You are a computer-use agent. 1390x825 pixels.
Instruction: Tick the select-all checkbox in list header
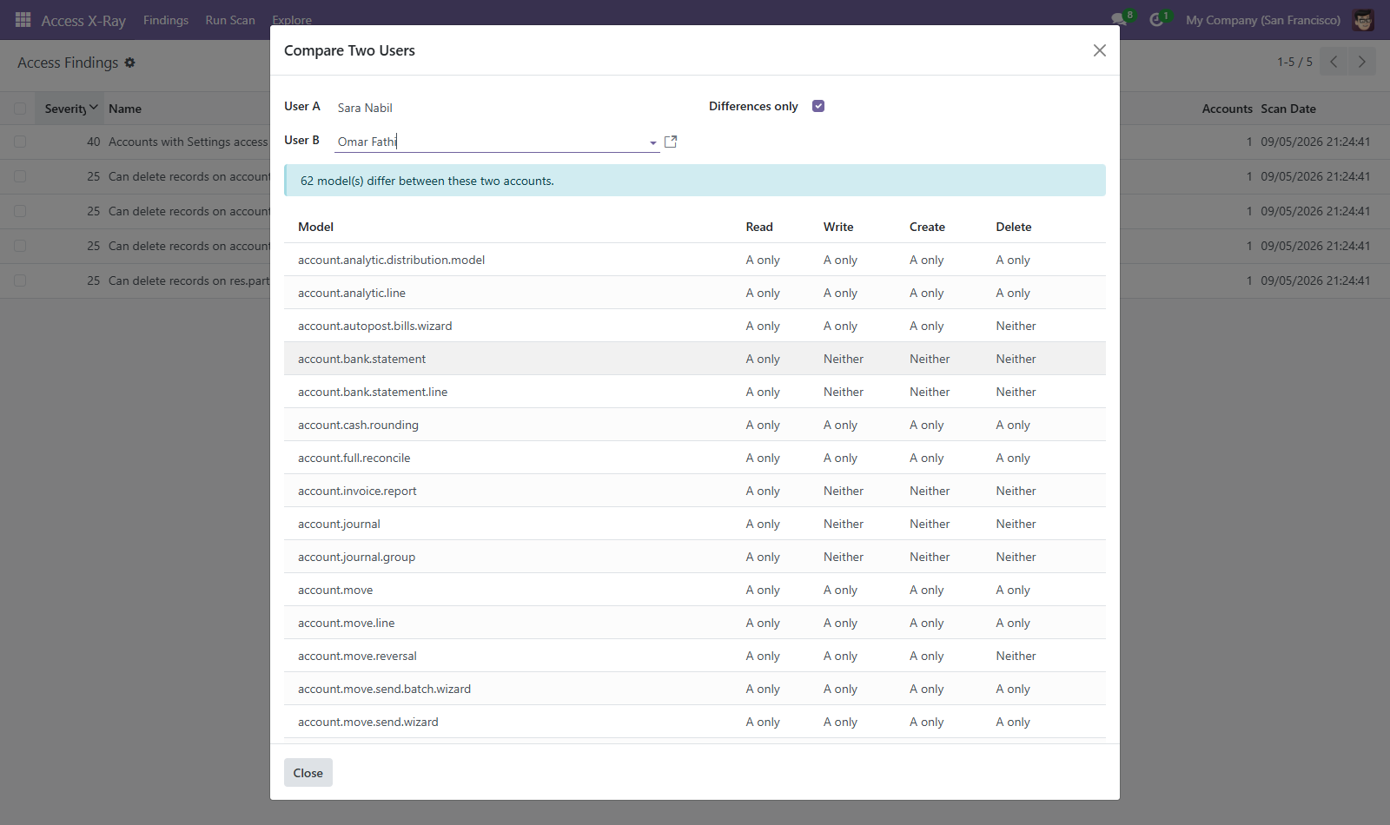20,109
